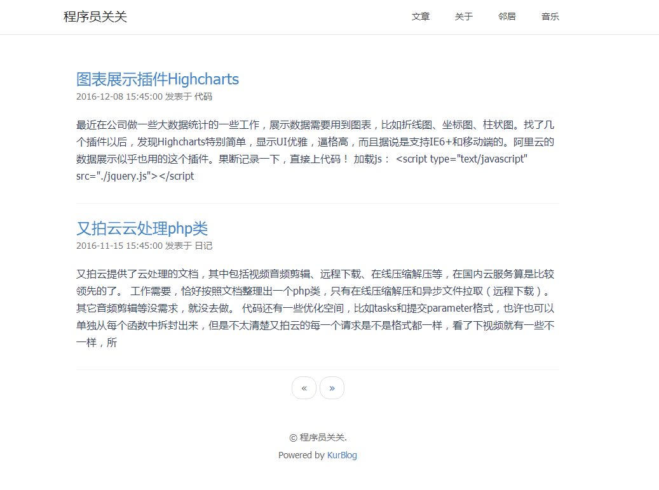Visit the KurBlog footer link
The image size is (659, 490).
[x=342, y=455]
